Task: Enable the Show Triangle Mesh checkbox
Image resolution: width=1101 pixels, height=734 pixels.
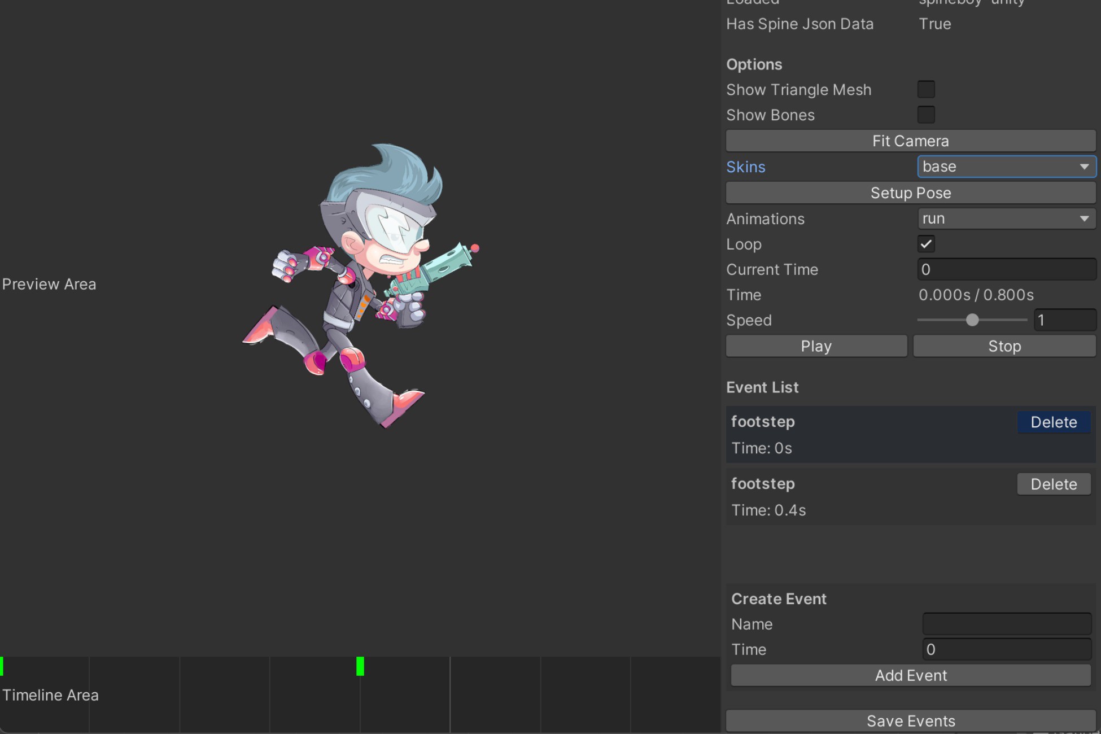Action: [926, 89]
